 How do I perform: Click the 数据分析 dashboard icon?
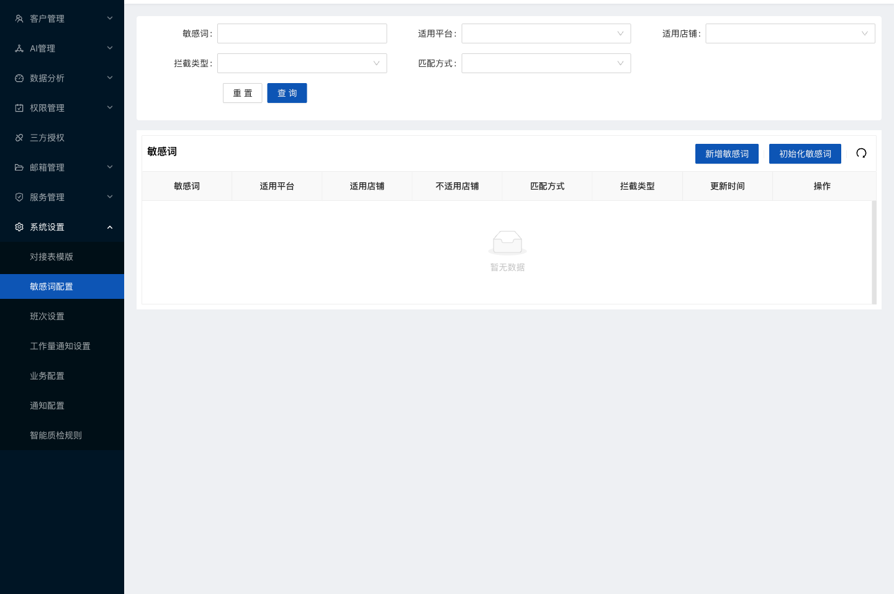click(x=19, y=78)
